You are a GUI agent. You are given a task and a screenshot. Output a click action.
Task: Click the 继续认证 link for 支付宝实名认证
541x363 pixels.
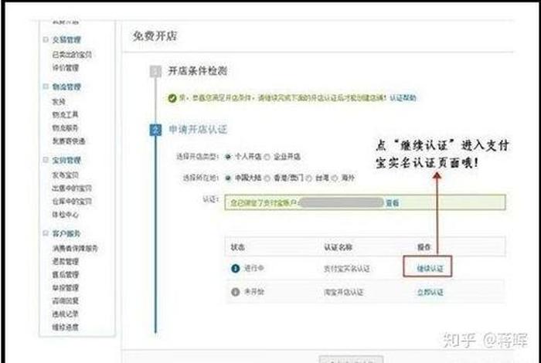tap(430, 268)
